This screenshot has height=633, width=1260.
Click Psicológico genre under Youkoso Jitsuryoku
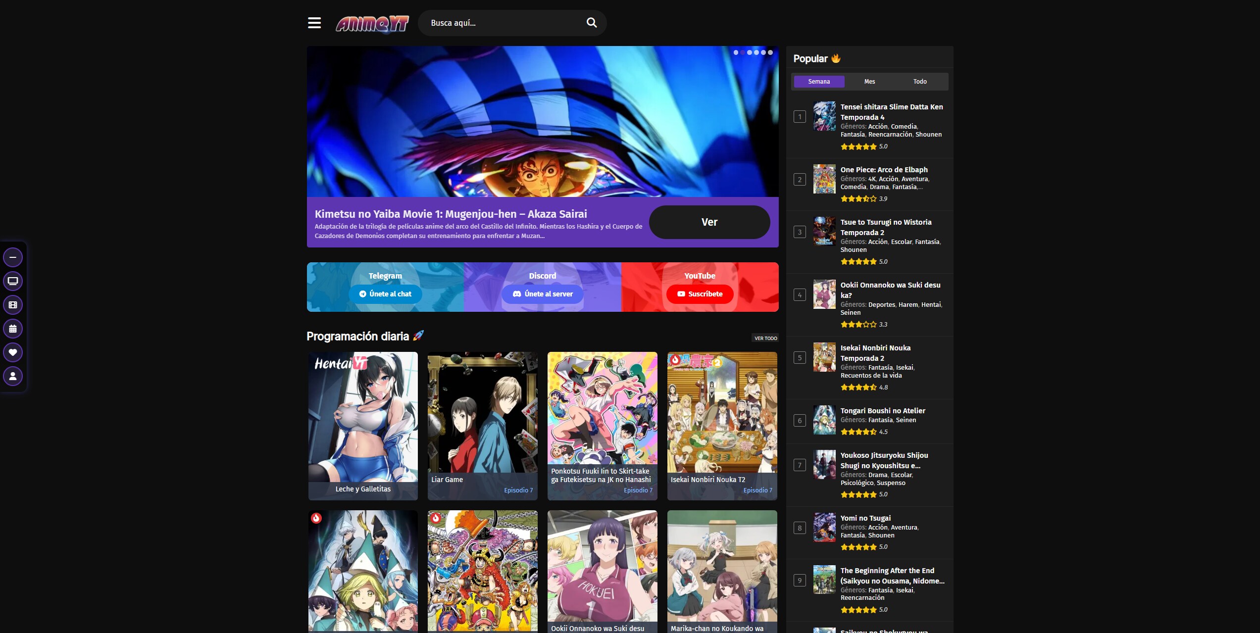click(857, 483)
